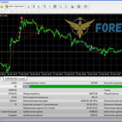Zoom out the chart view
Image resolution: width=122 pixels, height=122 pixels.
(50, 7)
